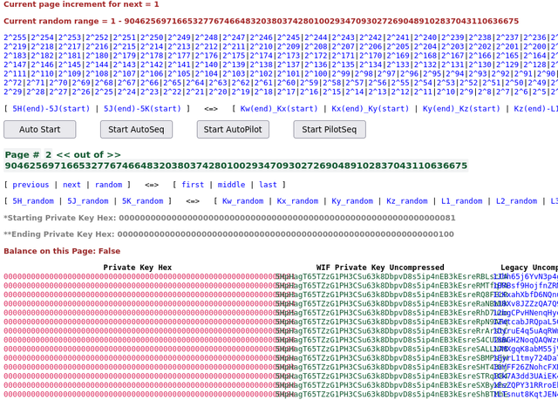Go to the first page link
The width and height of the screenshot is (558, 400).
click(x=193, y=185)
